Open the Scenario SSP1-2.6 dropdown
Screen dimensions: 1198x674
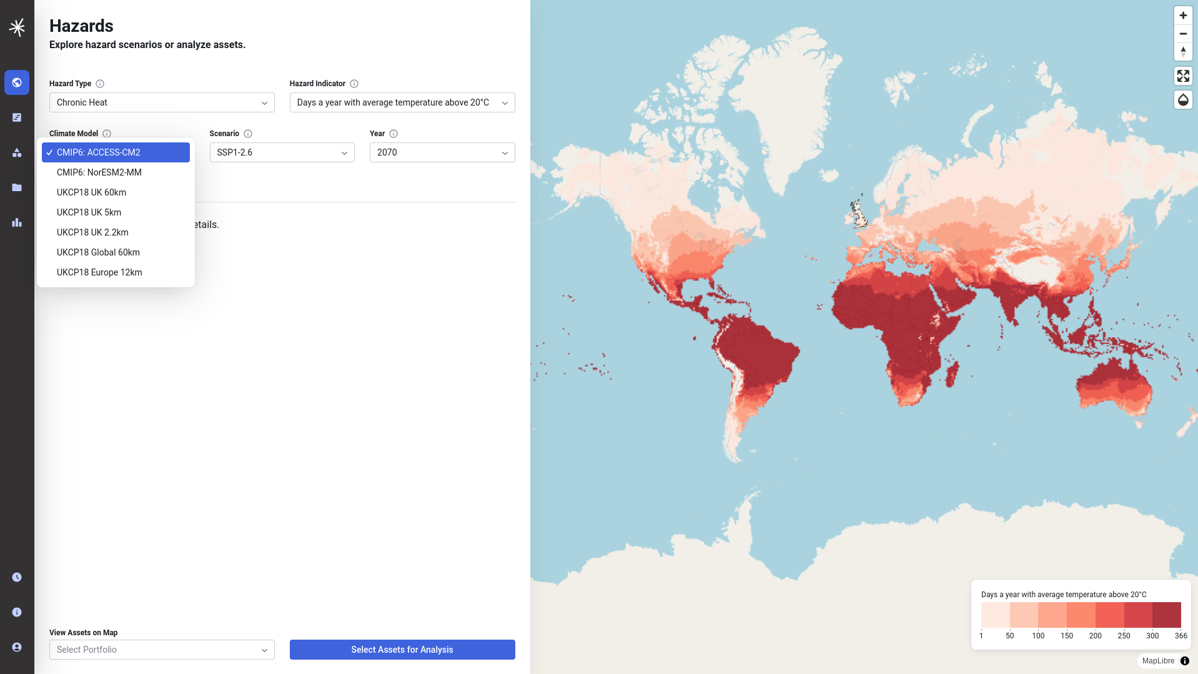282,152
